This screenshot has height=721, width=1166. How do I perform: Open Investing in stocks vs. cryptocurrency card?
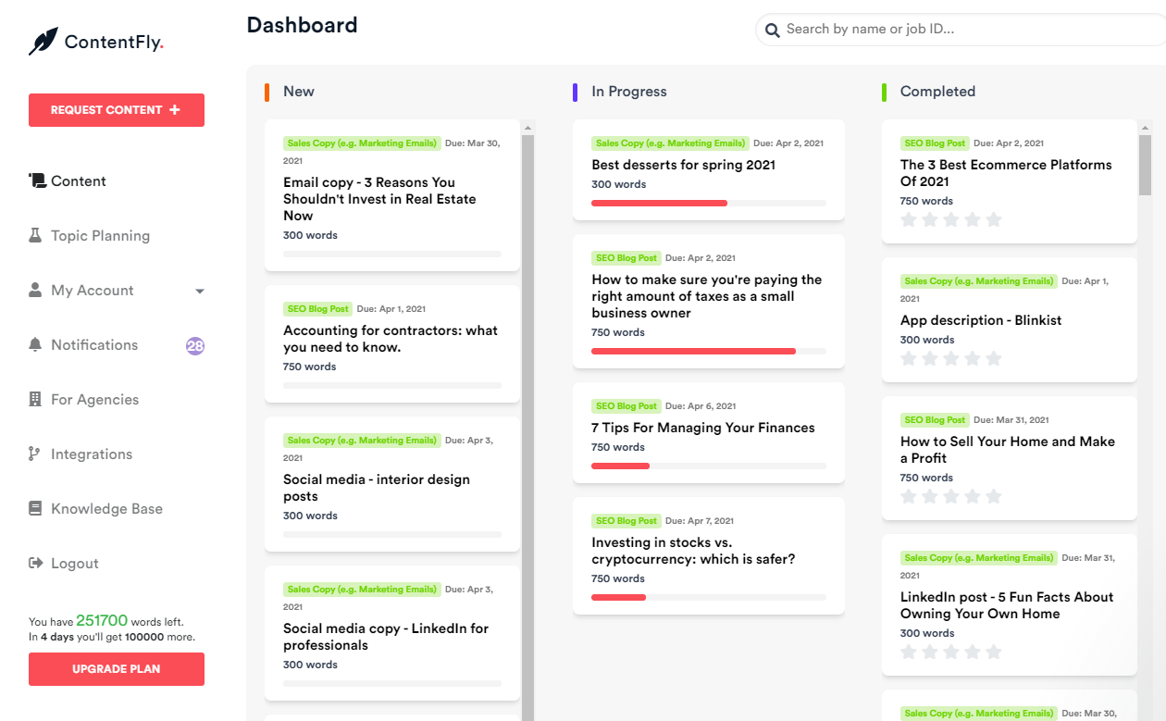click(x=709, y=556)
